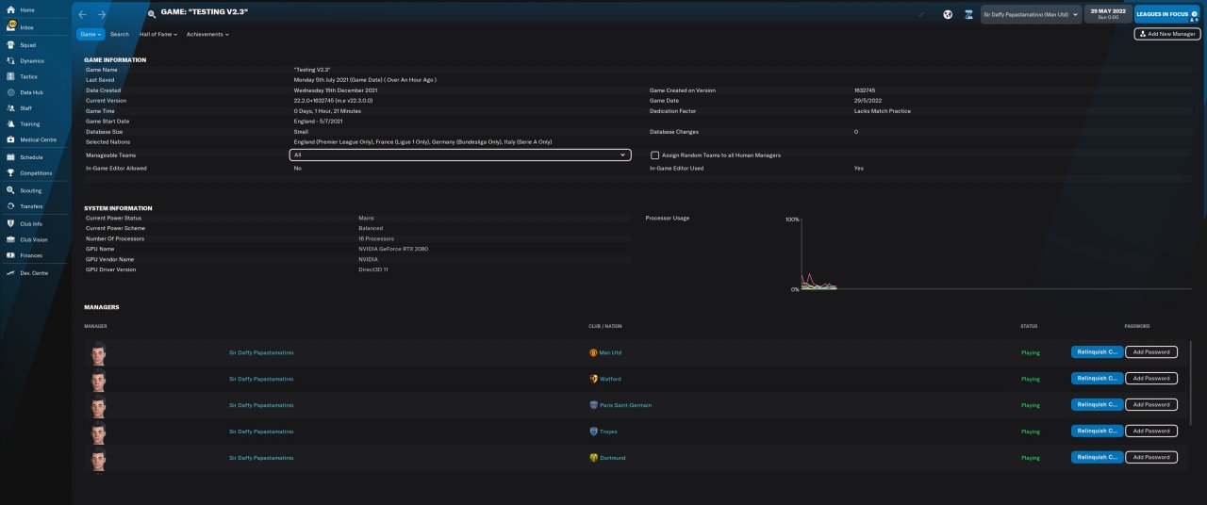Image resolution: width=1207 pixels, height=505 pixels.
Task: Open the Transfers icon in sidebar
Action: 10,206
